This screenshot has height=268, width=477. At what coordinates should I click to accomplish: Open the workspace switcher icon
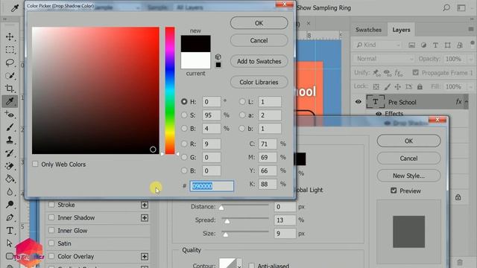(461, 7)
